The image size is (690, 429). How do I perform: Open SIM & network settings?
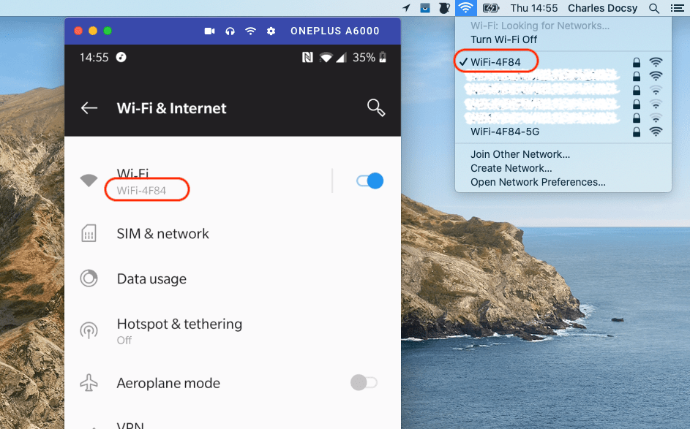coord(162,234)
